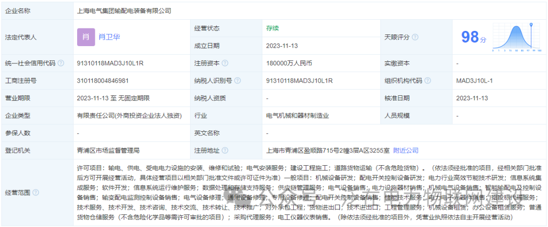Viewport: 548px width, 227px height.
Task: Click help icon beside 天眼评分
Action: tap(415, 37)
